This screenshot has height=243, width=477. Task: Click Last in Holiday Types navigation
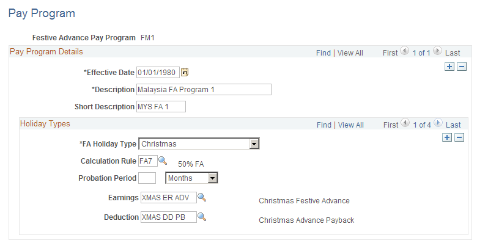click(x=453, y=125)
